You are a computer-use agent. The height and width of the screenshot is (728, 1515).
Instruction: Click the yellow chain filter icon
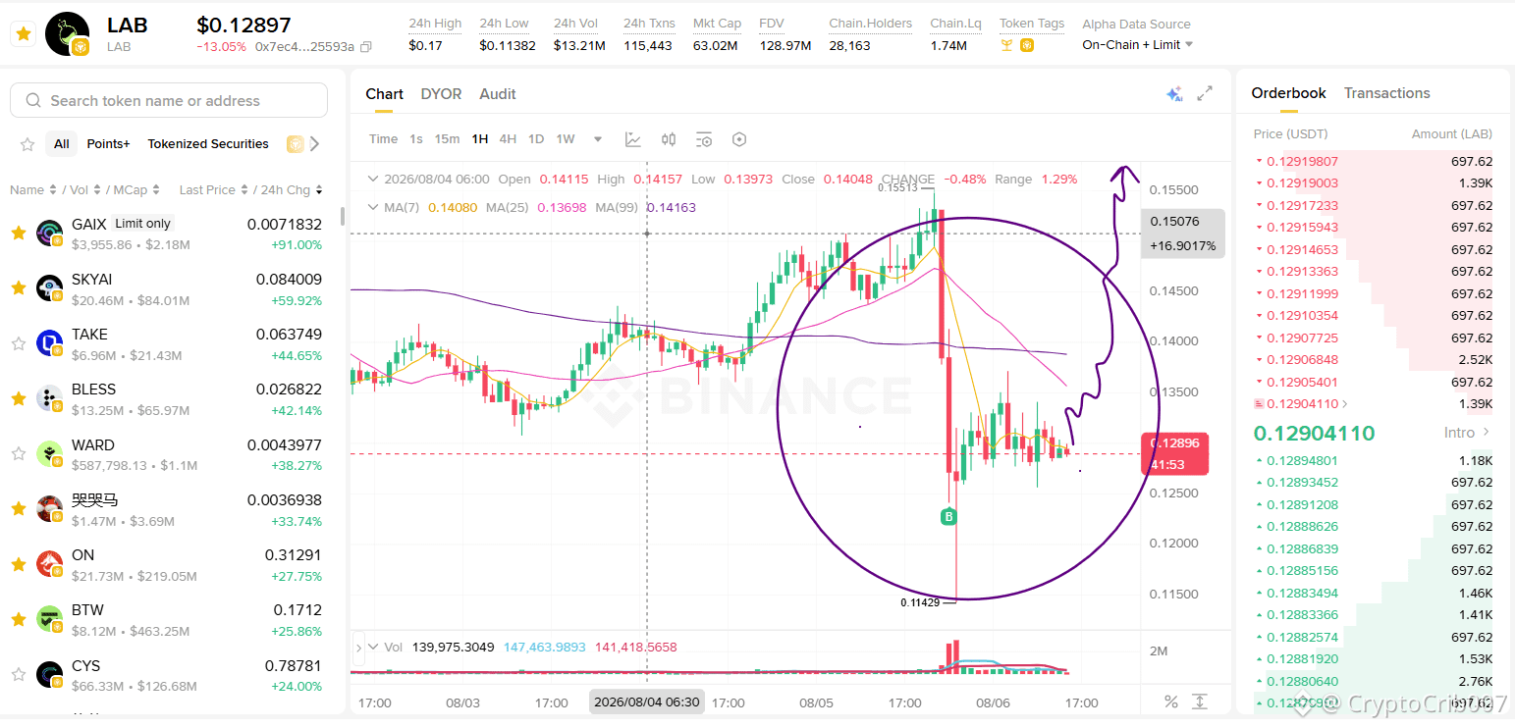point(295,144)
